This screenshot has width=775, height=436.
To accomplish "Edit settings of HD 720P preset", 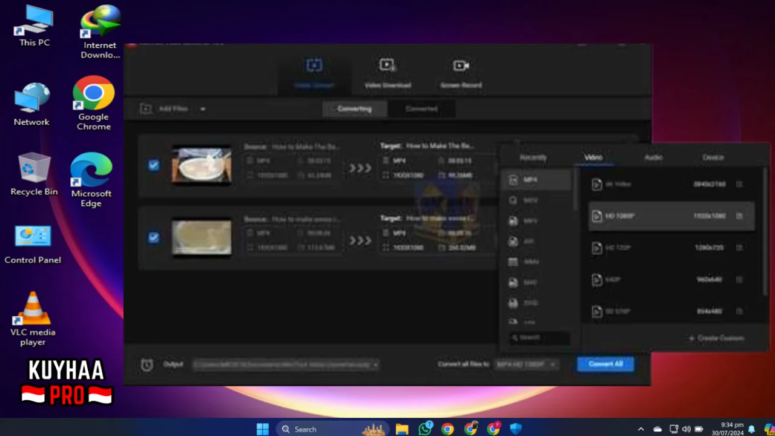I will click(x=739, y=248).
